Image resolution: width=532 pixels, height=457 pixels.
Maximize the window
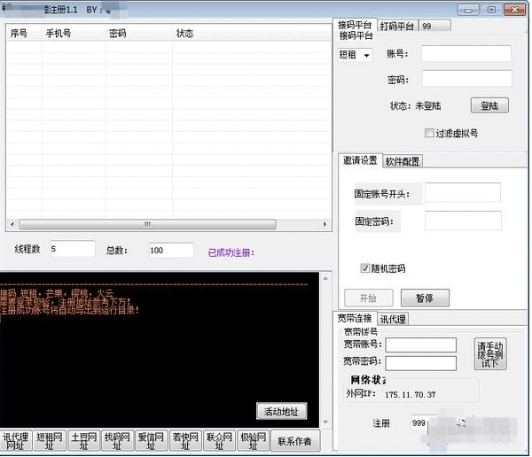coord(491,10)
